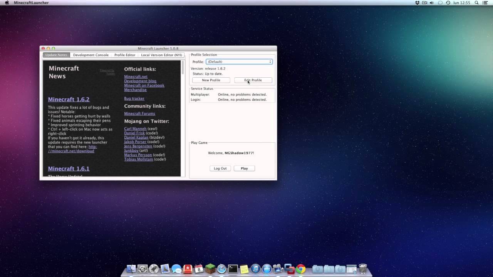Open Jakob Porser Twitter link

(x=135, y=142)
